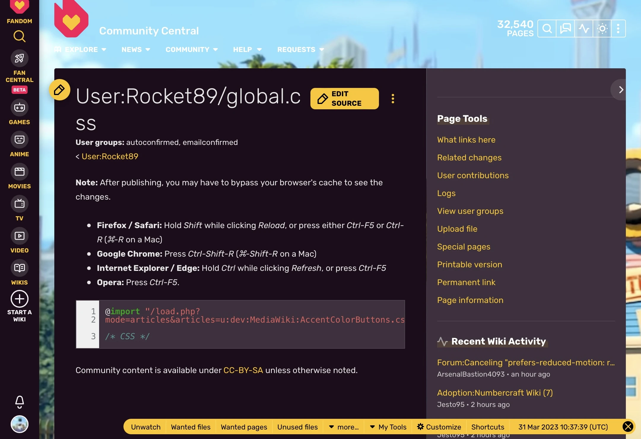Open the kebab menu beside Edit Source

[393, 98]
